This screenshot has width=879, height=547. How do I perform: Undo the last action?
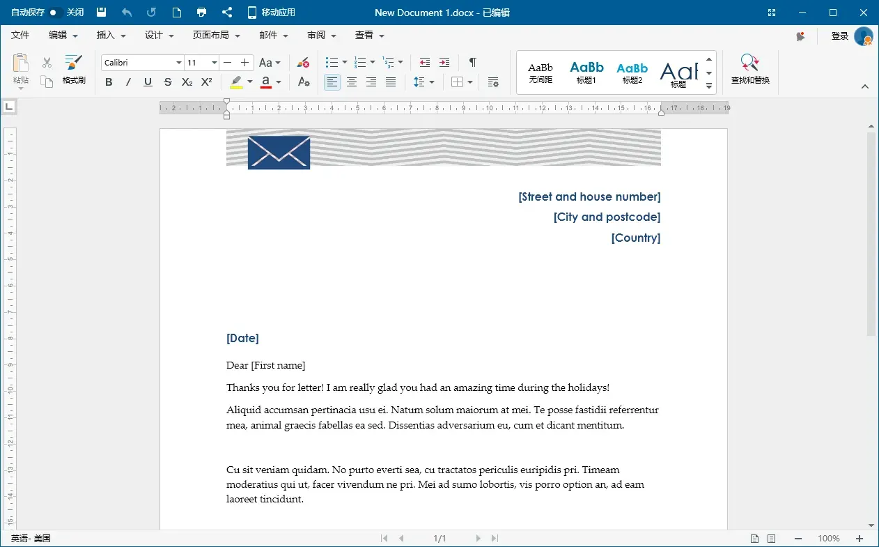[x=127, y=13]
